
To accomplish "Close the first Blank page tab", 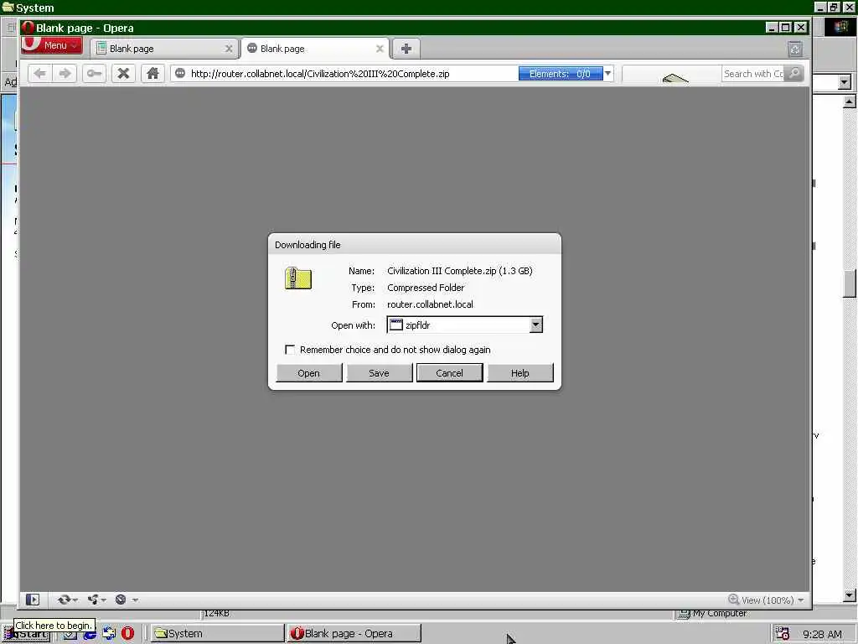I will click(229, 49).
